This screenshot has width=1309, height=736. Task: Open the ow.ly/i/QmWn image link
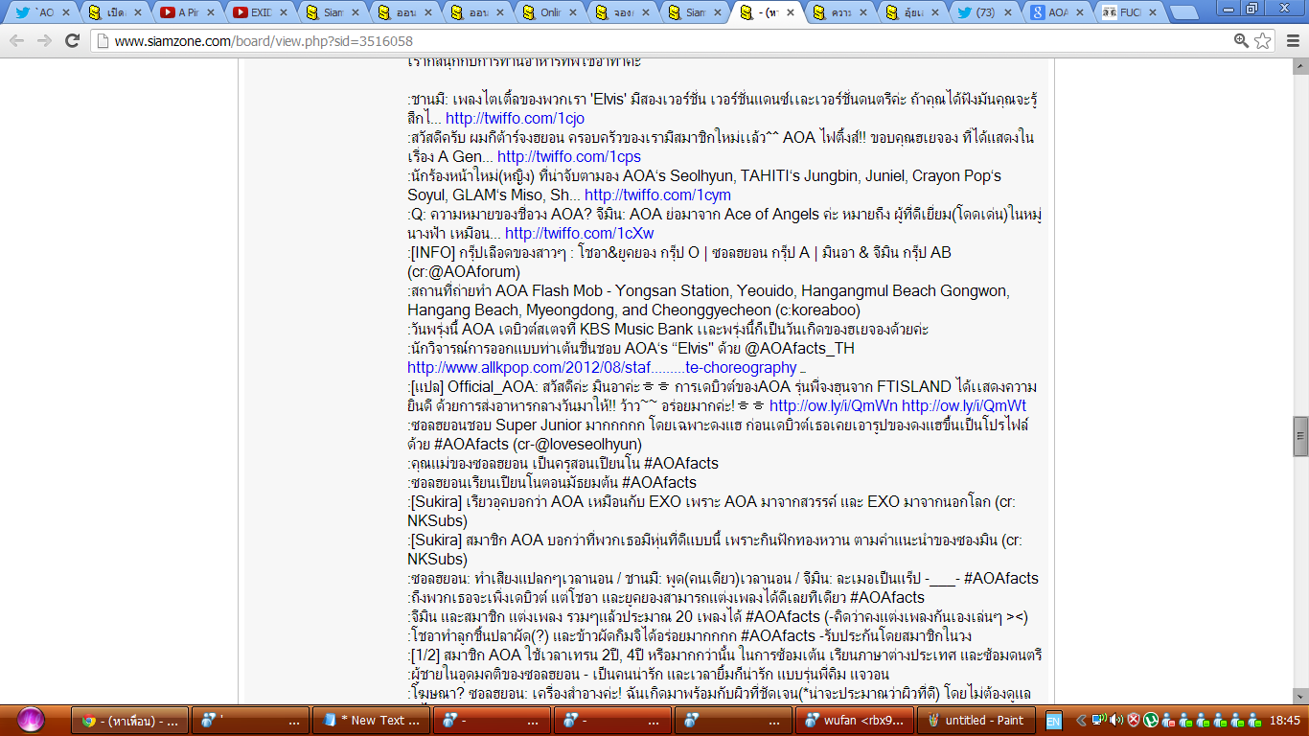[834, 406]
